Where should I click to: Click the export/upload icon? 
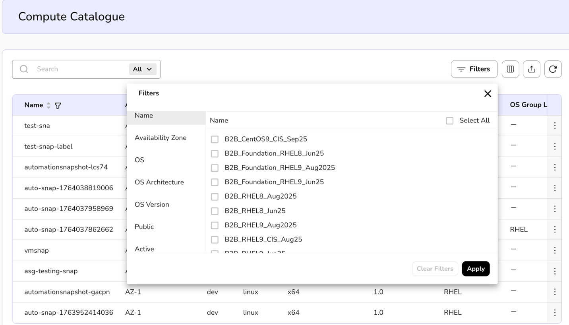[x=531, y=69]
